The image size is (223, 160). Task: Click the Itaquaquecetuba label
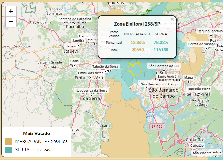click(210, 31)
